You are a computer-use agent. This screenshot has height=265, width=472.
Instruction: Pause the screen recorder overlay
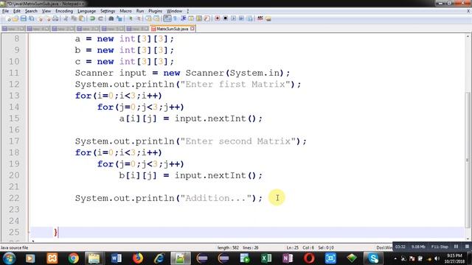(456, 247)
